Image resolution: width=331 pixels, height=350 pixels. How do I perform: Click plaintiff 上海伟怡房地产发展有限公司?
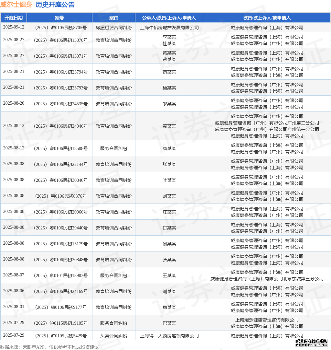(169, 28)
